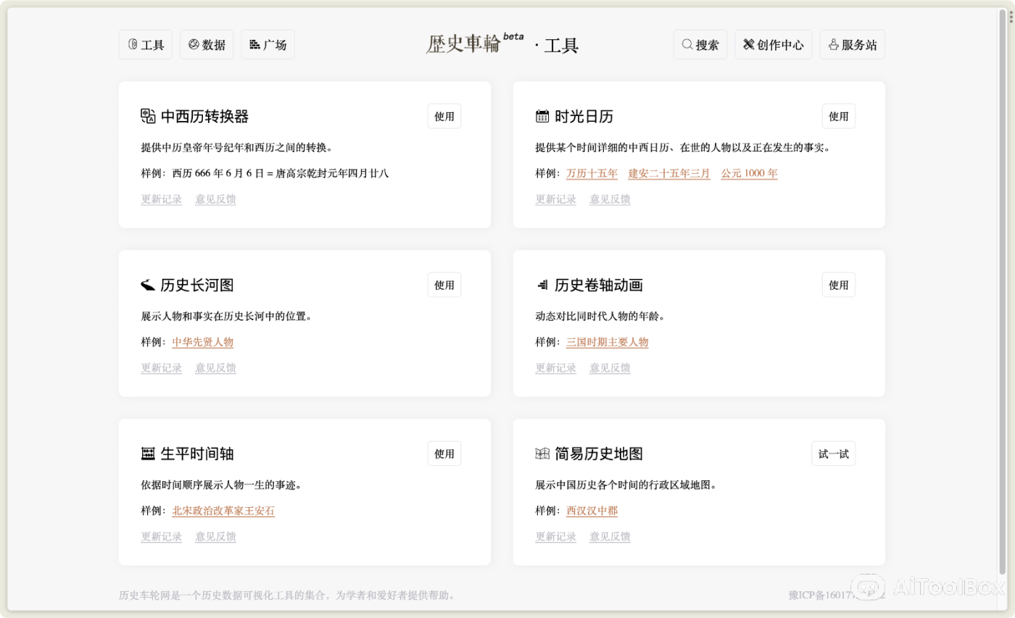
Task: Click 试一试 on the 简易历史地图 card
Action: tap(833, 453)
